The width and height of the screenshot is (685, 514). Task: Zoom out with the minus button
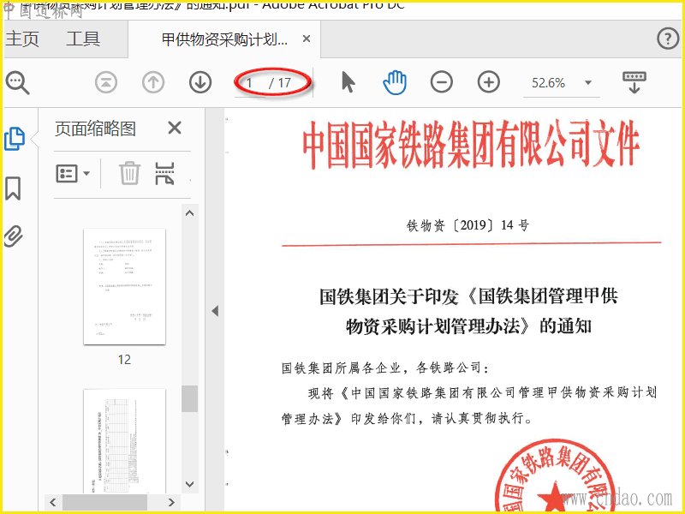pos(441,82)
